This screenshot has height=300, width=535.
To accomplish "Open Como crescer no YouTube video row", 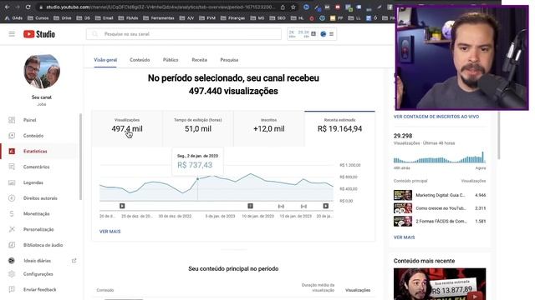I will (x=440, y=208).
